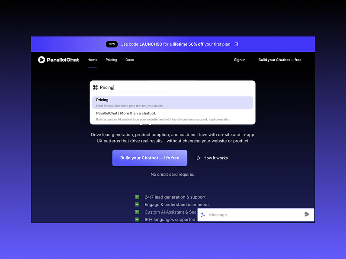Screen dimensions: 346x259
Task: Select ParallelChat | More than a chatbot result
Action: point(173,116)
